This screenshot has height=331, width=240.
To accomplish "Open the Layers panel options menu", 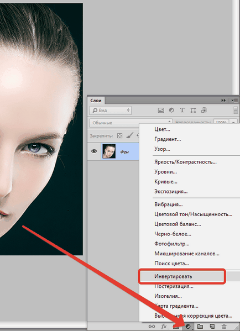I will tap(234, 101).
